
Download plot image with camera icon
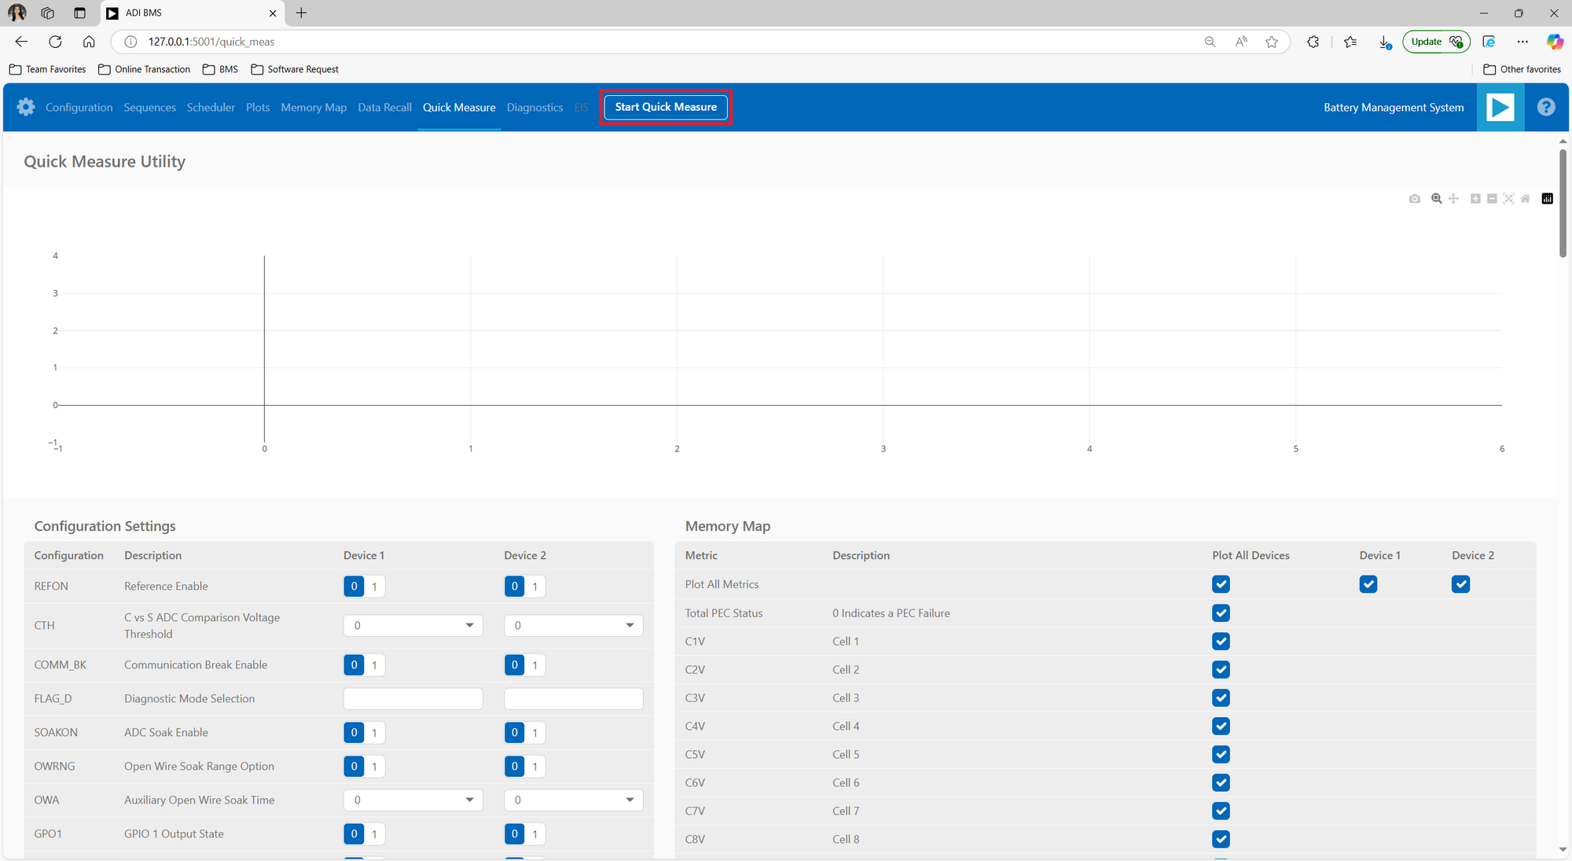pos(1415,199)
